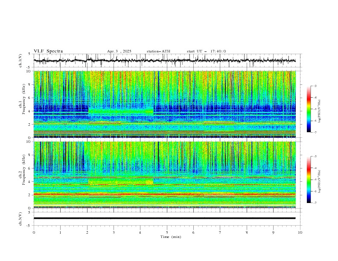The width and height of the screenshot is (338, 261).
Task: Click the "ch.1(V)" waveform axis label
Action: pos(20,61)
